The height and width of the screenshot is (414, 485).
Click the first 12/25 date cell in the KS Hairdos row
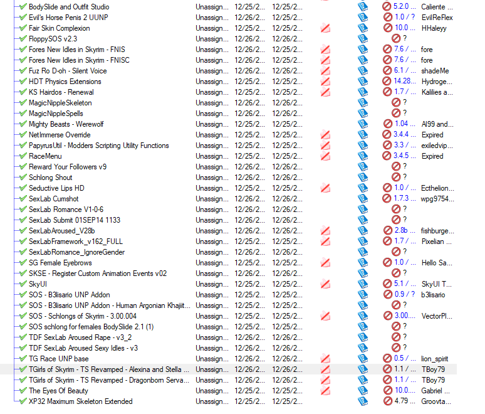pyautogui.click(x=249, y=92)
